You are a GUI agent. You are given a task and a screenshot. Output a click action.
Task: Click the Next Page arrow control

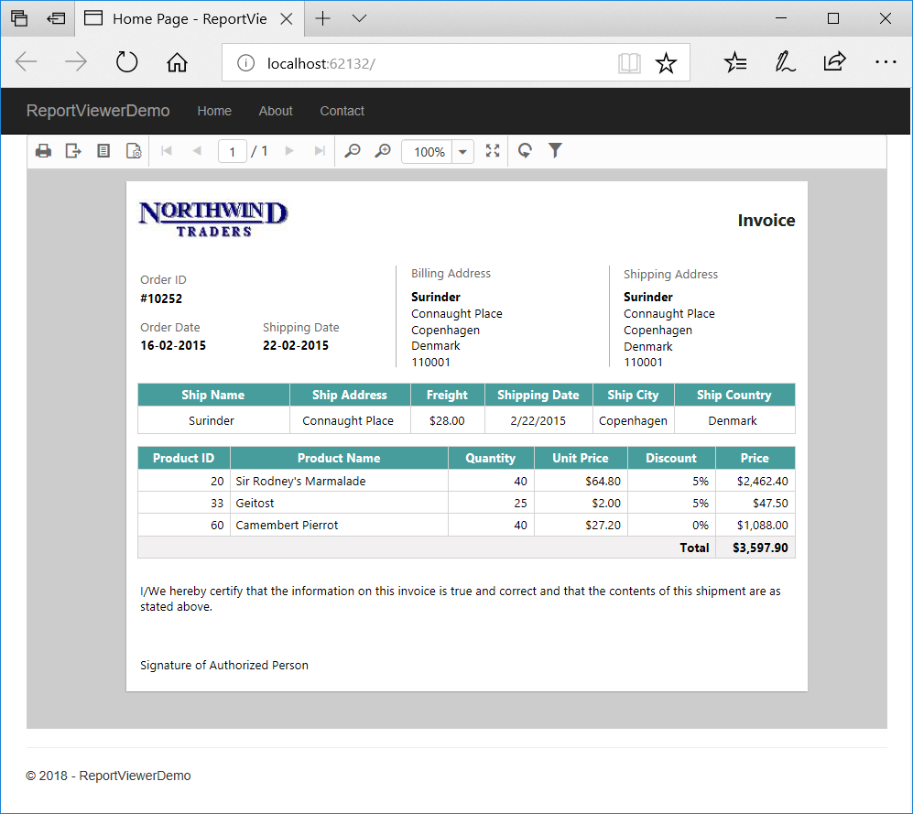[289, 150]
